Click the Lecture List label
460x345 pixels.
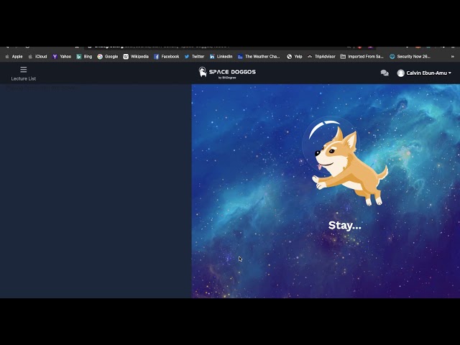click(x=24, y=78)
